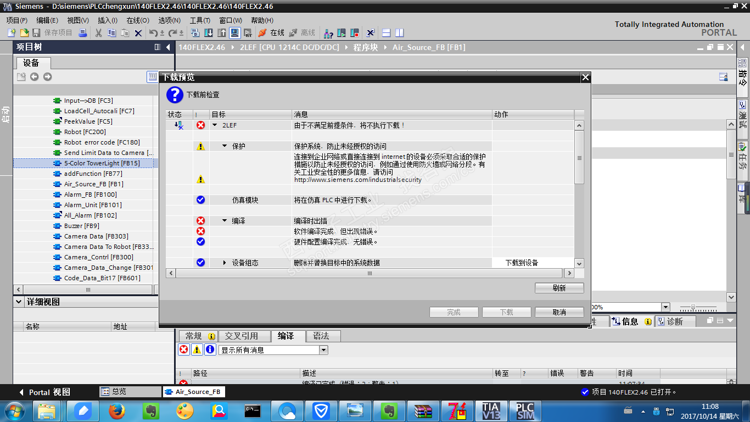This screenshot has height=422, width=750.
Task: Click 程序块 in the breadcrumb path
Action: tap(366, 47)
